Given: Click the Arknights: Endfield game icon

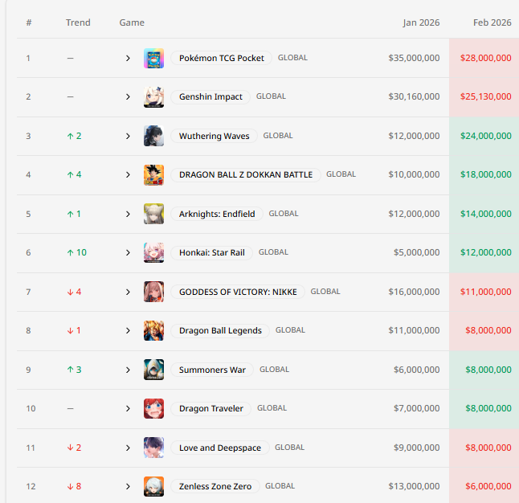Looking at the screenshot, I should click(153, 214).
